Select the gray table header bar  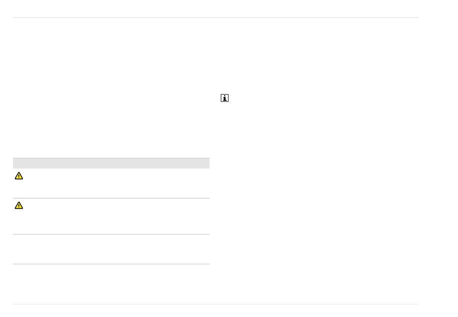pyautogui.click(x=111, y=163)
